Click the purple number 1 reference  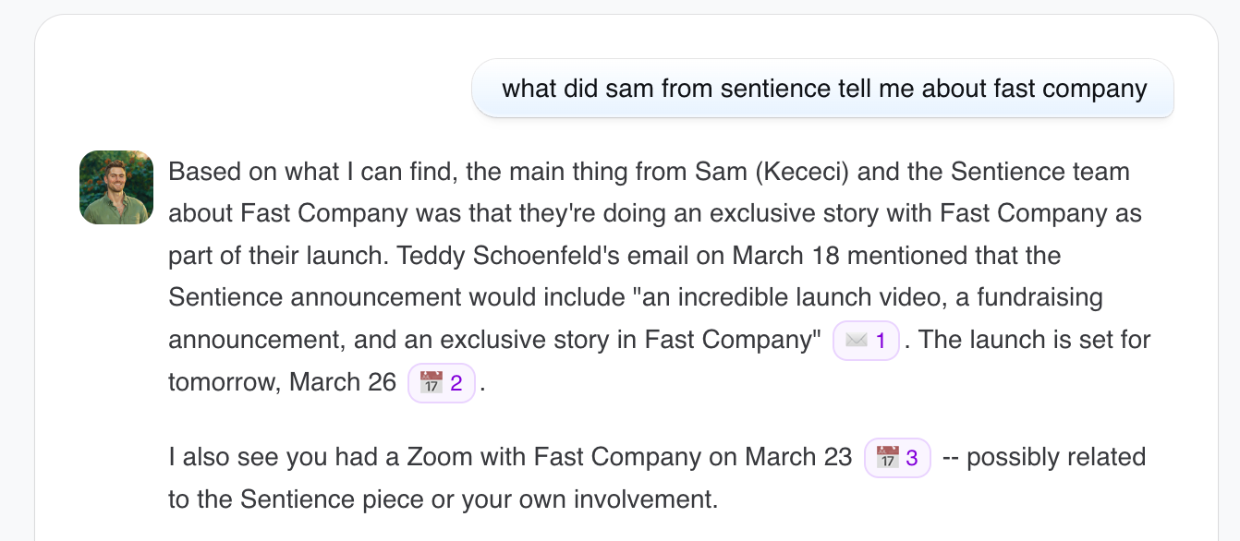(x=881, y=341)
